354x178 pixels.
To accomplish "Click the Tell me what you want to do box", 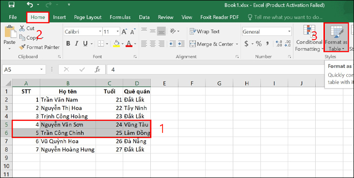I will (x=285, y=17).
